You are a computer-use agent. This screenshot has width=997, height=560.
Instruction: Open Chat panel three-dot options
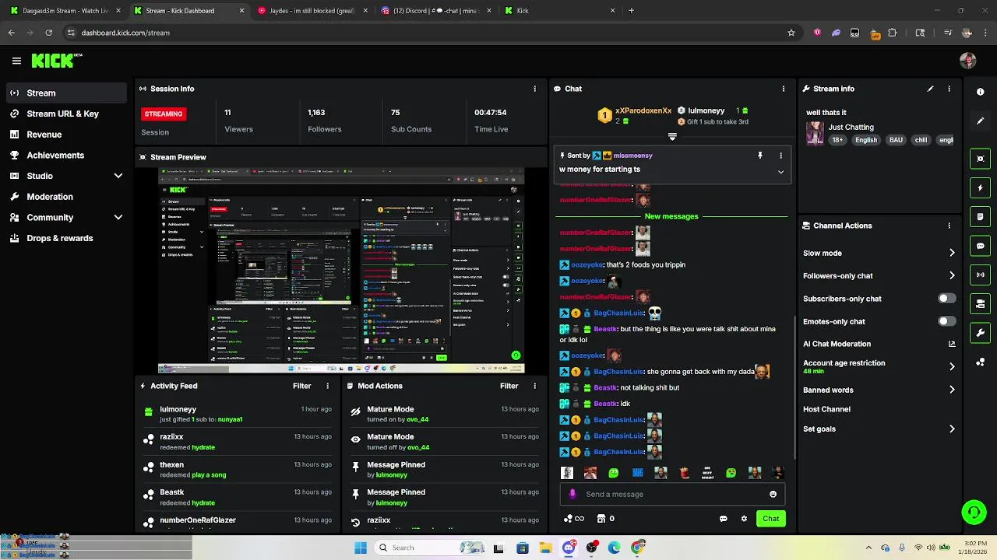point(784,89)
